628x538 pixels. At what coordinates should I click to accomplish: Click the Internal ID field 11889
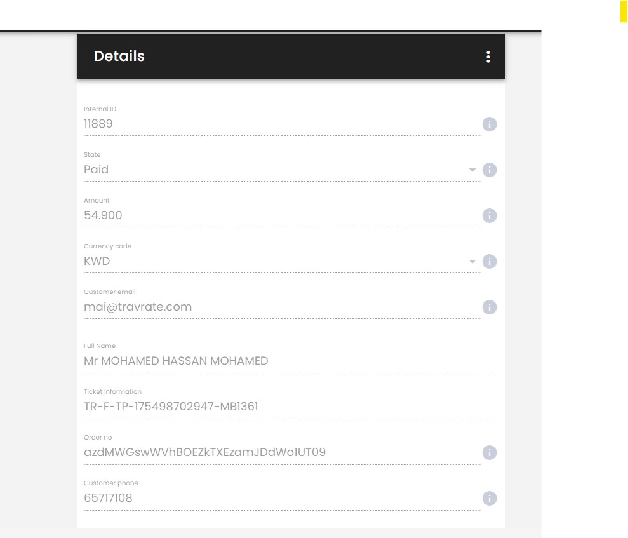282,124
